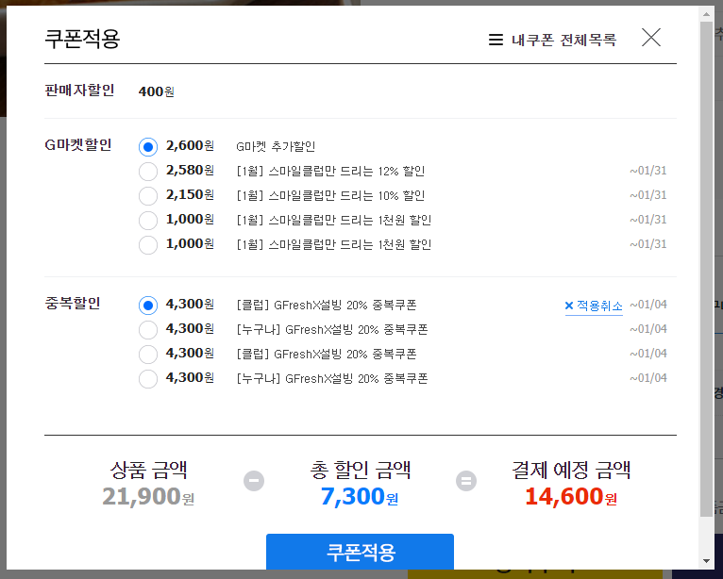Select the first [클럽] GFreshX설빙 20% 중복쿠폰
The width and height of the screenshot is (723, 579).
148,306
